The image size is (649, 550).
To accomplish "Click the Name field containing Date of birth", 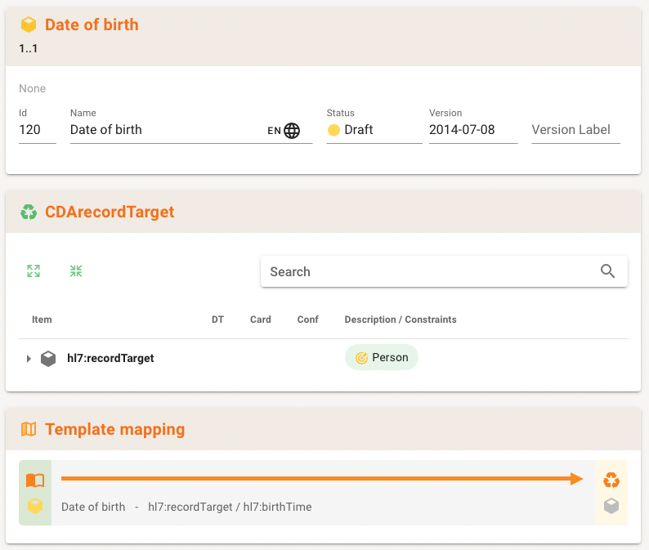I will [163, 130].
